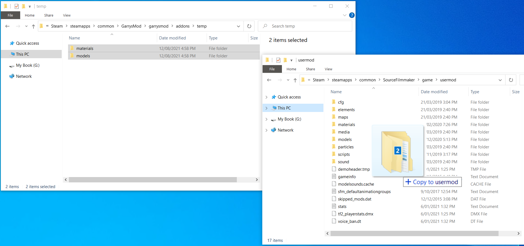Screen dimensions: 524x246
Task: Click scroll right arrow in temp window
Action: 257,180
